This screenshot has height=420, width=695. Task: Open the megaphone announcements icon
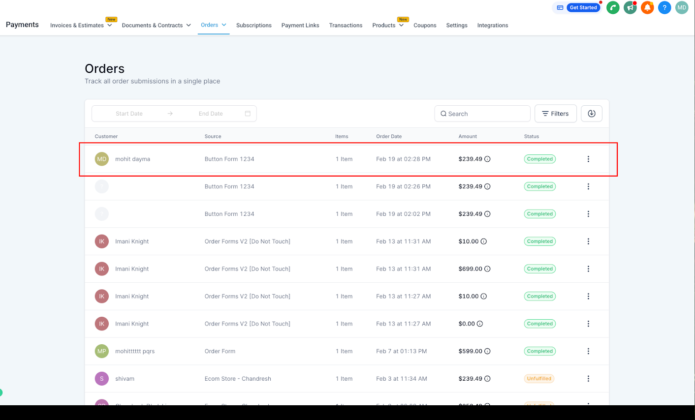click(630, 7)
